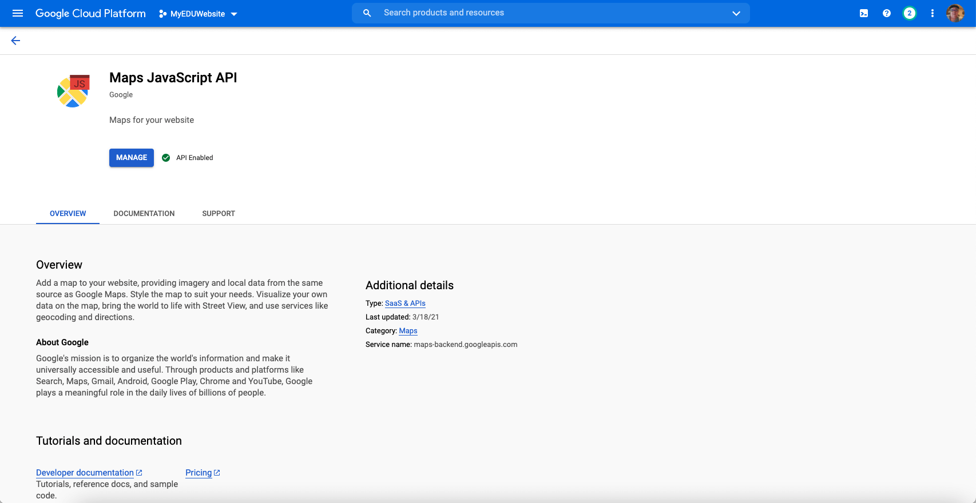976x503 pixels.
Task: Expand the search bar dropdown chevron
Action: [x=736, y=13]
